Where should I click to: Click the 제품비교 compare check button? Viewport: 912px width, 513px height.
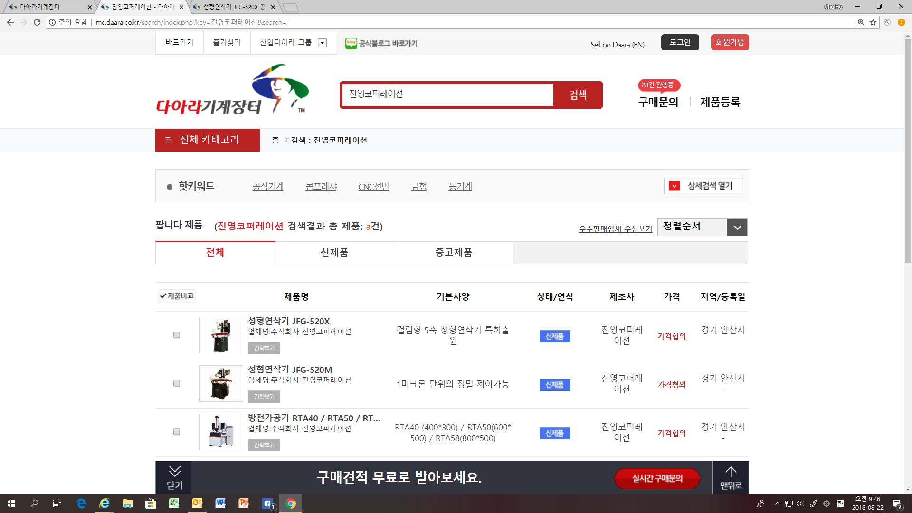click(x=177, y=296)
